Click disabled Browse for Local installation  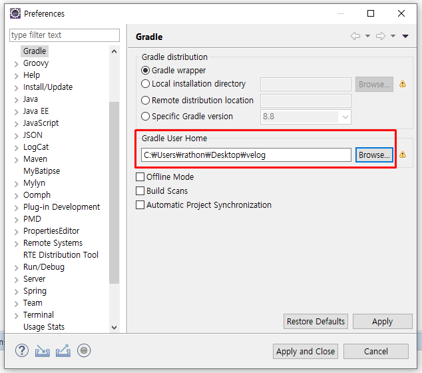coord(374,85)
